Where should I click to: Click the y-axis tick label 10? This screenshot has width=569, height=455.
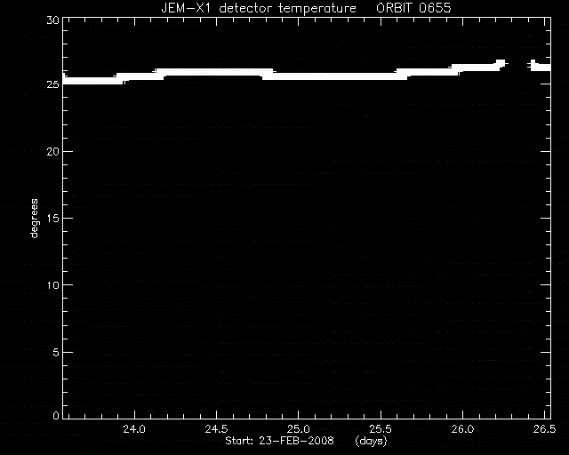(52, 285)
